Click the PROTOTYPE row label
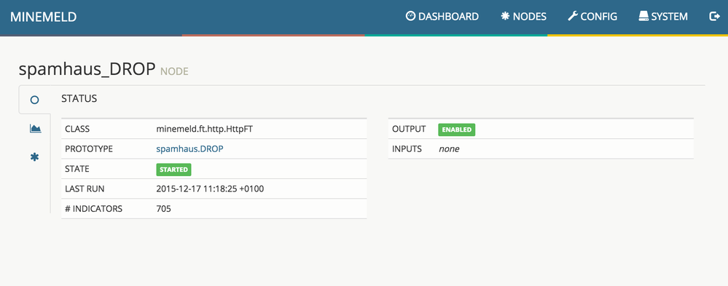728x286 pixels. pos(89,148)
